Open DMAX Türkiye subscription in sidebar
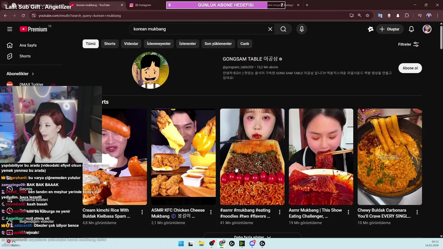 pos(31,84)
